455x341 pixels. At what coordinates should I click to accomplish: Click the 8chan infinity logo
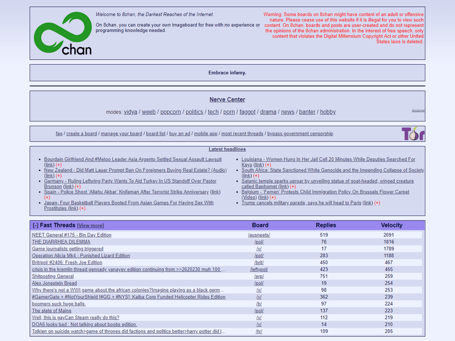coord(63,34)
